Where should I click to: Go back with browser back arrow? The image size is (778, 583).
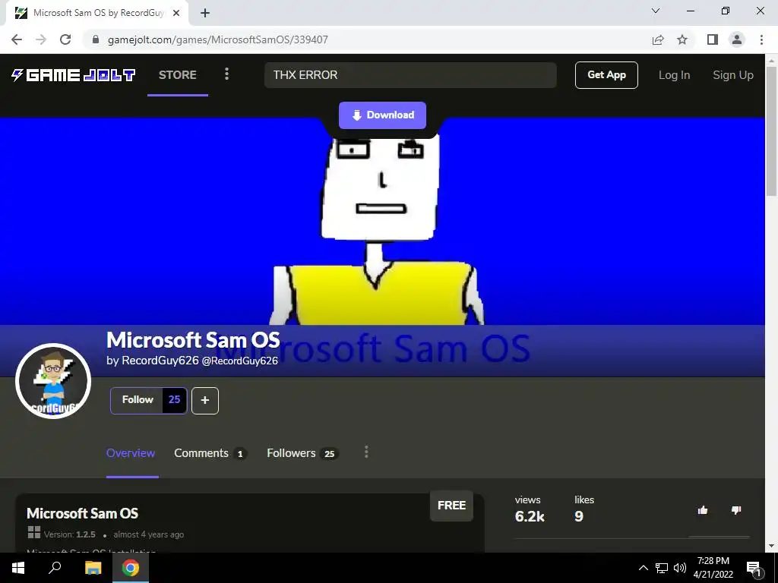click(x=17, y=39)
